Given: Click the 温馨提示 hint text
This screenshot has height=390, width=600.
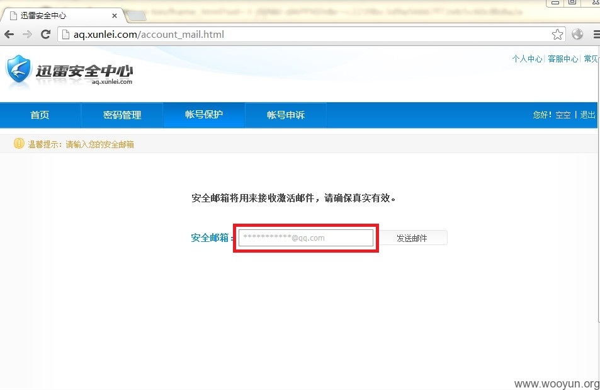Looking at the screenshot, I should coord(81,144).
